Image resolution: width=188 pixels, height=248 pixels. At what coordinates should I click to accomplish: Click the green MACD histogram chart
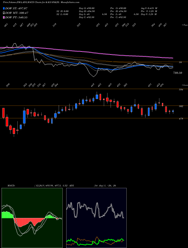(x=32, y=218)
